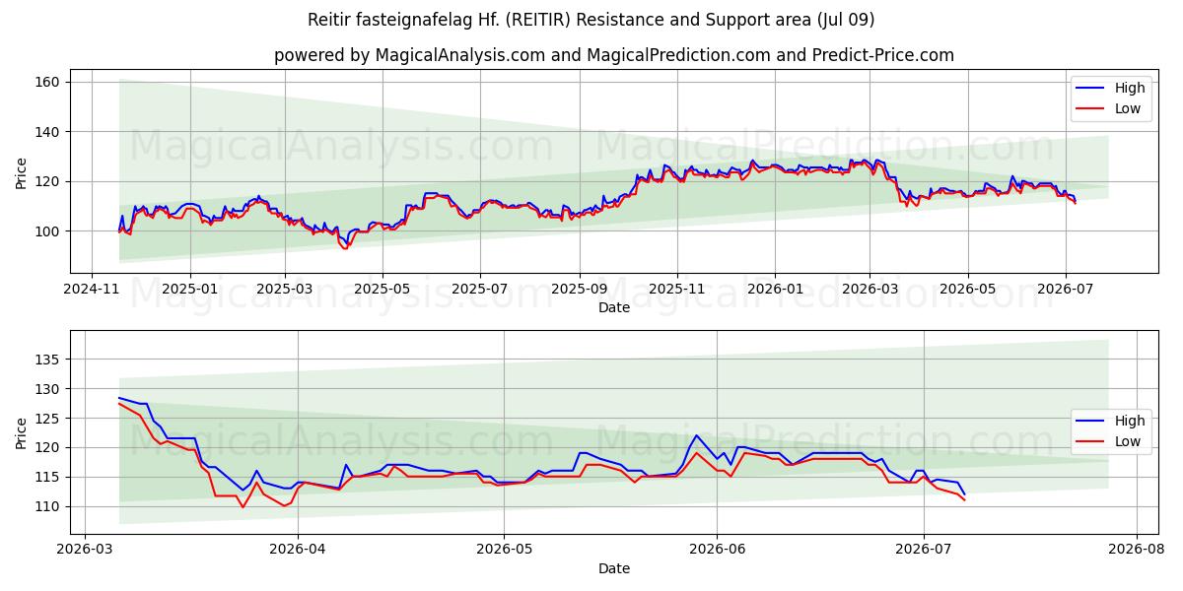Click the '135' price tick label
This screenshot has width=1183, height=591.
click(49, 360)
